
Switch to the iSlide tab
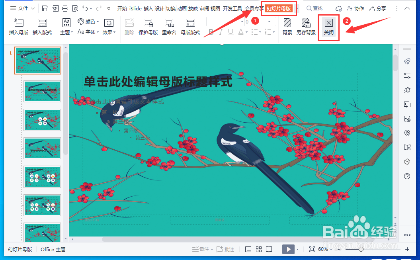coord(135,9)
